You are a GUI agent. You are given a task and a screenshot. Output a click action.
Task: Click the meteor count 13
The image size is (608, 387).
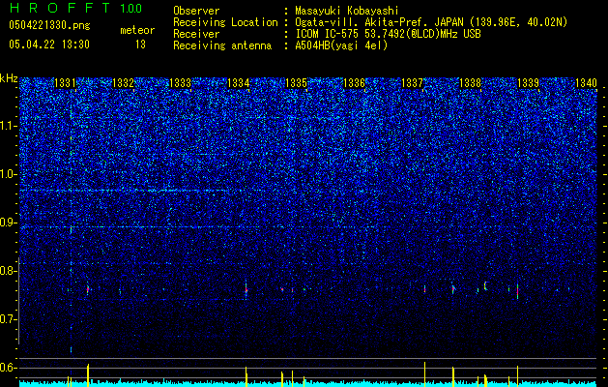click(x=140, y=45)
